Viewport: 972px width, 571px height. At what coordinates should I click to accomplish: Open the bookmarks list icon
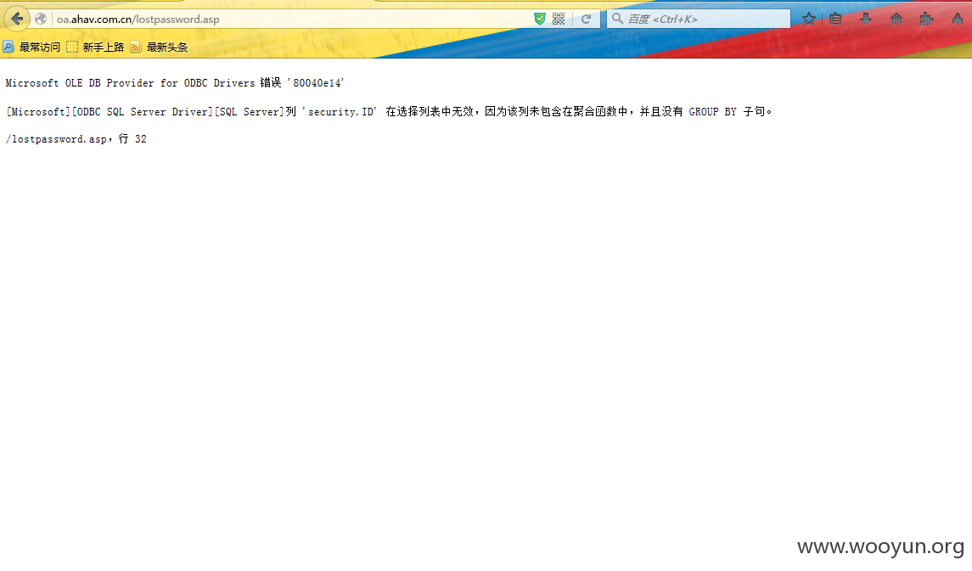tap(835, 20)
